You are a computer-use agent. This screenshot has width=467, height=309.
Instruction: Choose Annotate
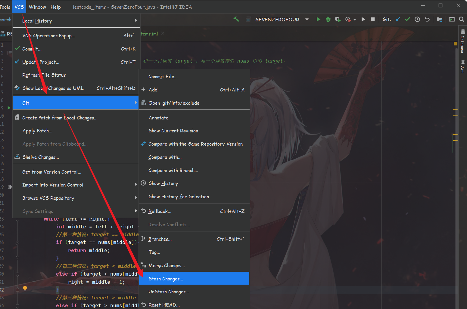point(194,118)
